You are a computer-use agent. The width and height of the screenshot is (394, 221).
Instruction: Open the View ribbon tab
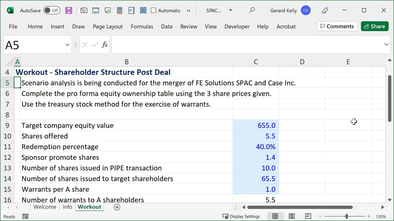click(x=211, y=27)
